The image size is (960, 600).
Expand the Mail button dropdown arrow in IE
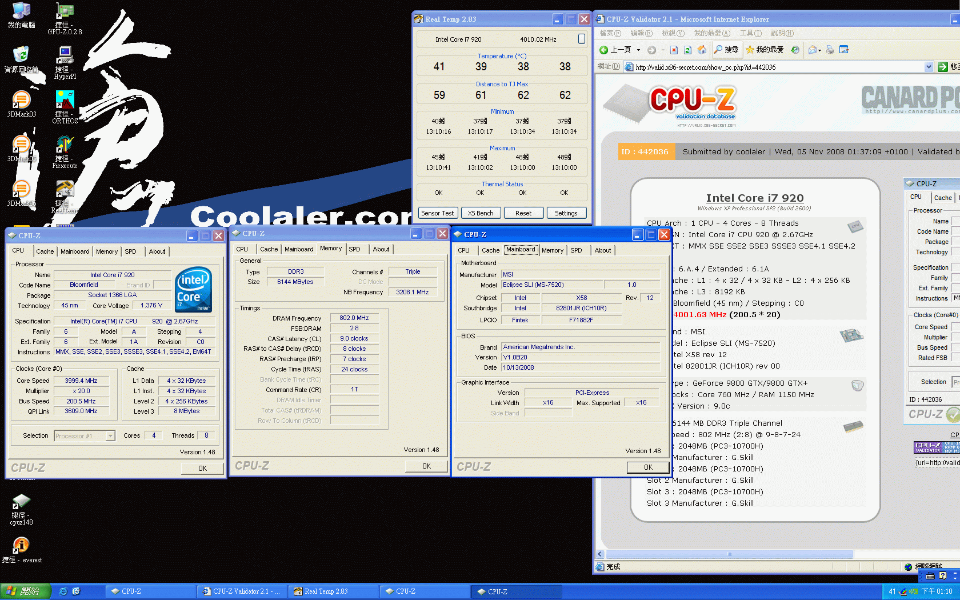[820, 50]
